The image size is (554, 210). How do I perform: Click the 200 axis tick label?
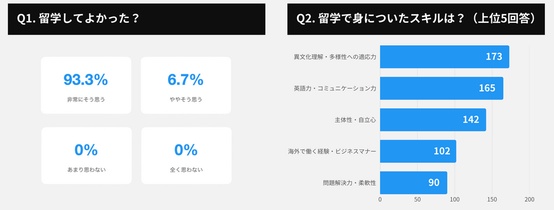530,200
